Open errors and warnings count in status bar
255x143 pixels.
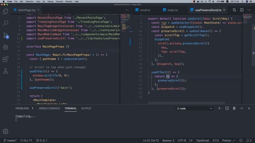41,140
